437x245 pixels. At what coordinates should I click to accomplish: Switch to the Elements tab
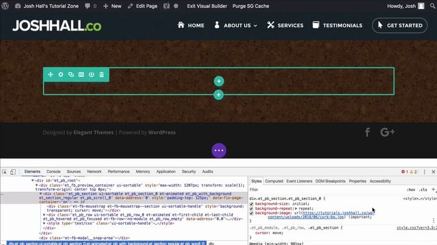(32, 171)
